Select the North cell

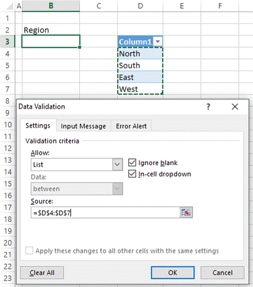(x=140, y=54)
